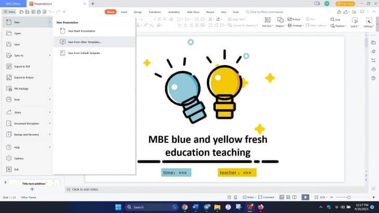Switch to the Design ribbon tab
This screenshot has height=213, width=379.
(x=137, y=11)
